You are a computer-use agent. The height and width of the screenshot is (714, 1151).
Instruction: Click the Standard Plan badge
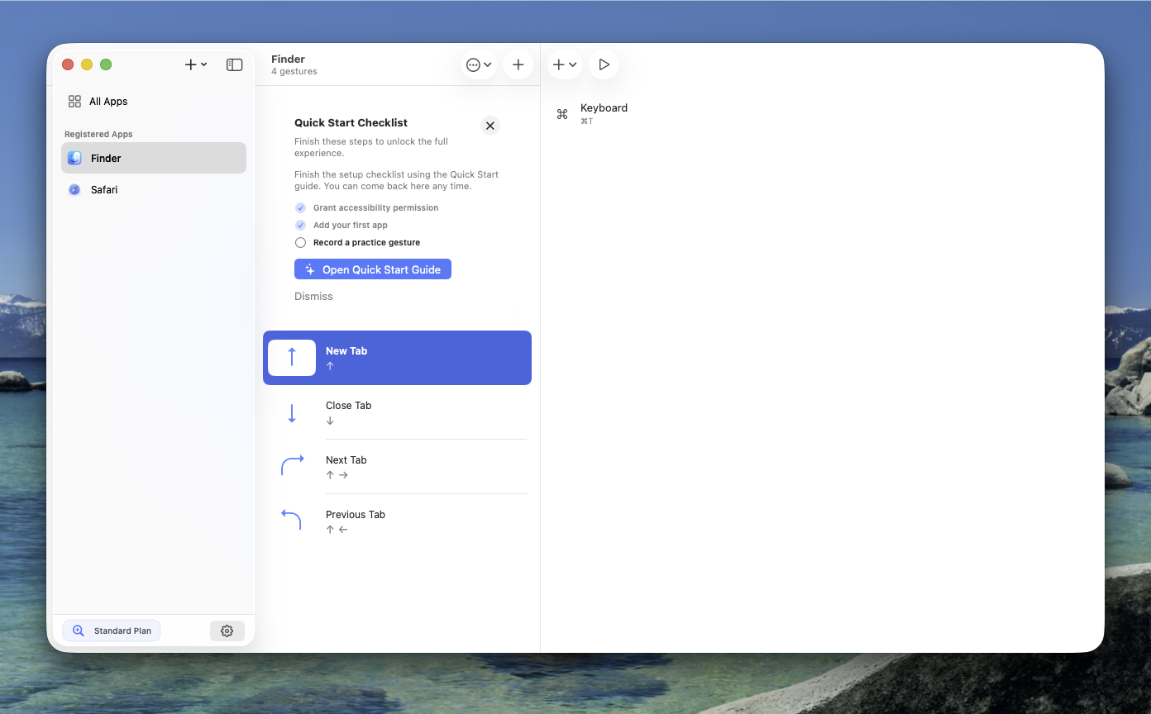point(111,630)
